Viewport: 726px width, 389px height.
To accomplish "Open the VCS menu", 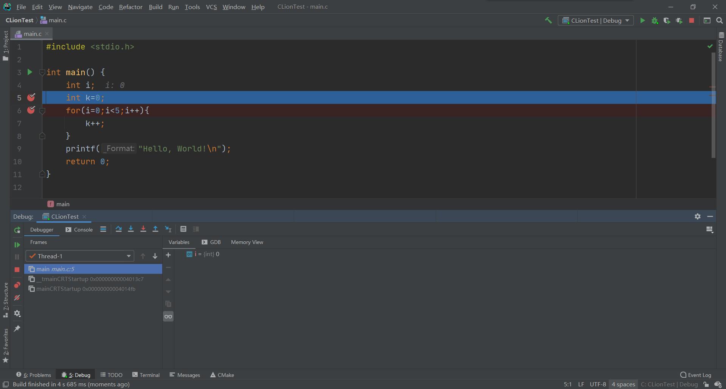I will [211, 7].
